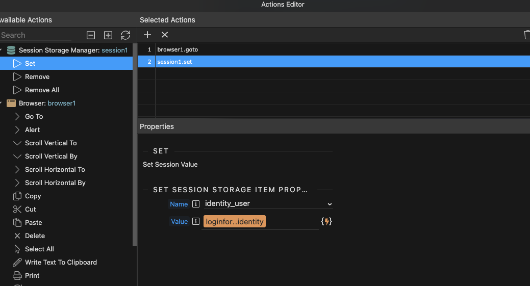
Task: Collapse the Session Storage Manager group
Action: click(1, 50)
